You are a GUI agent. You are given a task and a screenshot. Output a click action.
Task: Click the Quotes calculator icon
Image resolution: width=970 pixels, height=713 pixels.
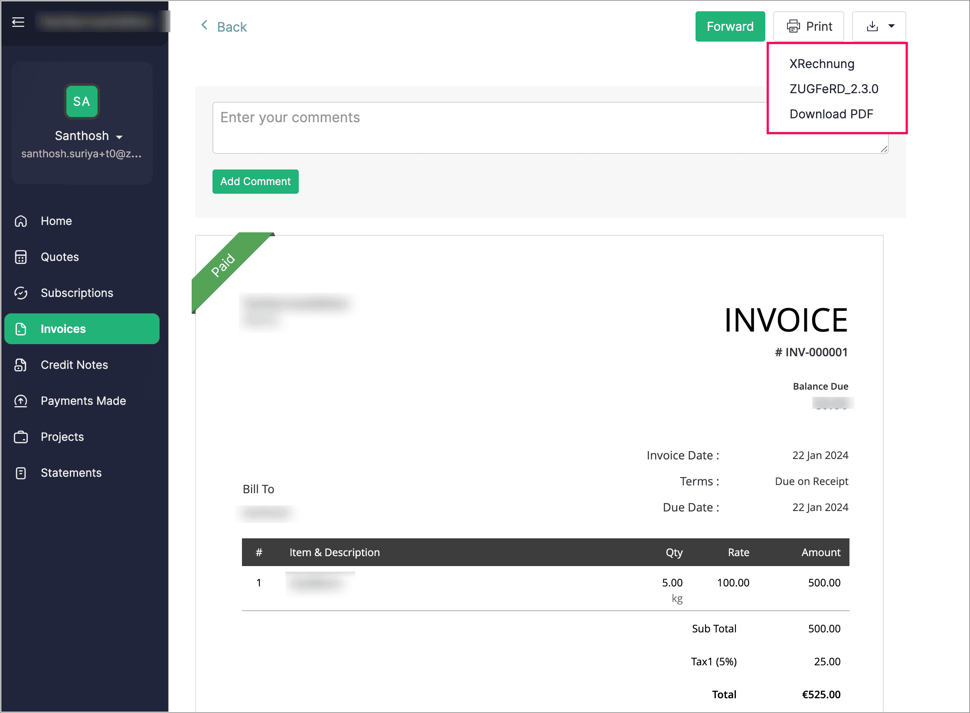(21, 257)
